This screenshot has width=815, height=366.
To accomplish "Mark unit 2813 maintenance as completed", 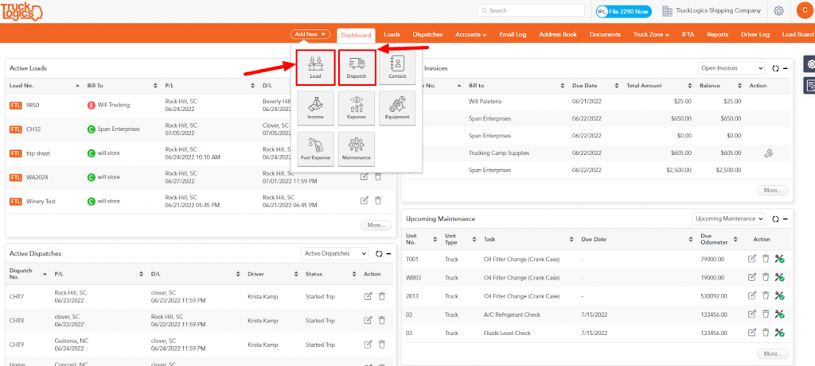I will [x=779, y=295].
